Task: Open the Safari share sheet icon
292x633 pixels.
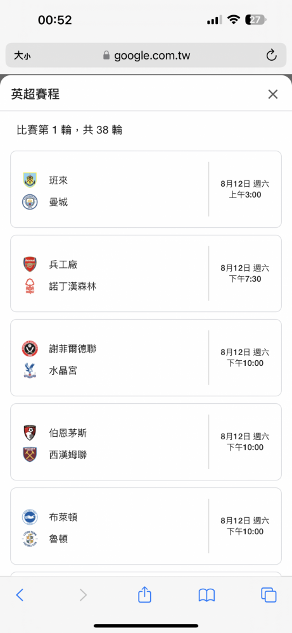Action: pyautogui.click(x=144, y=594)
